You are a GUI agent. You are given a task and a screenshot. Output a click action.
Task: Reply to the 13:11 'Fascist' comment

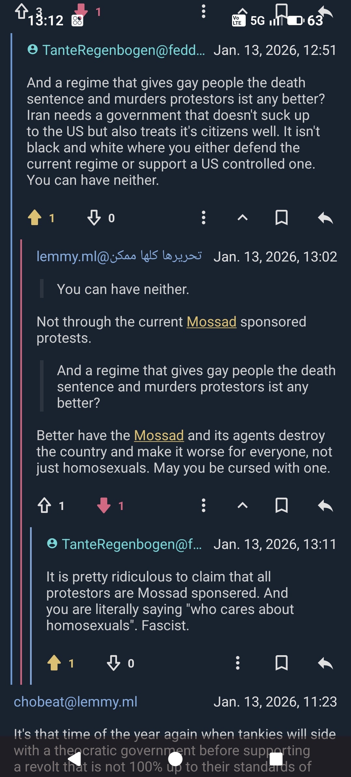point(326,663)
